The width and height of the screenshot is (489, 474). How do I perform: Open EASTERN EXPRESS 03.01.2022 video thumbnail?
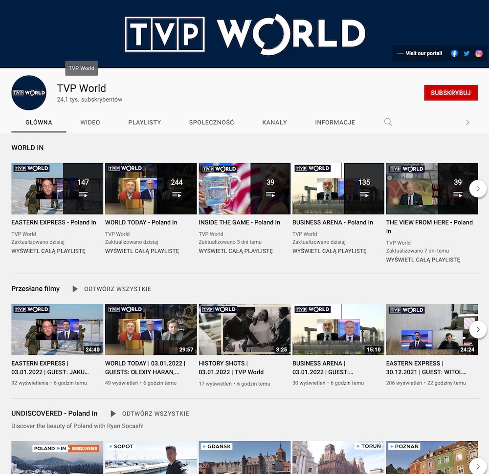click(57, 329)
